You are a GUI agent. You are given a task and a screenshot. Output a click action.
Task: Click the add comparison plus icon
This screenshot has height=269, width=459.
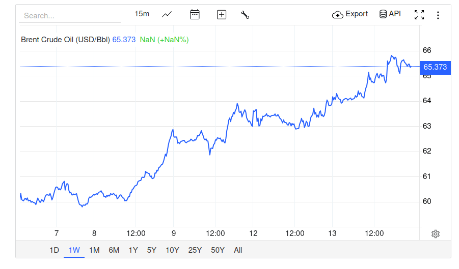pos(222,14)
